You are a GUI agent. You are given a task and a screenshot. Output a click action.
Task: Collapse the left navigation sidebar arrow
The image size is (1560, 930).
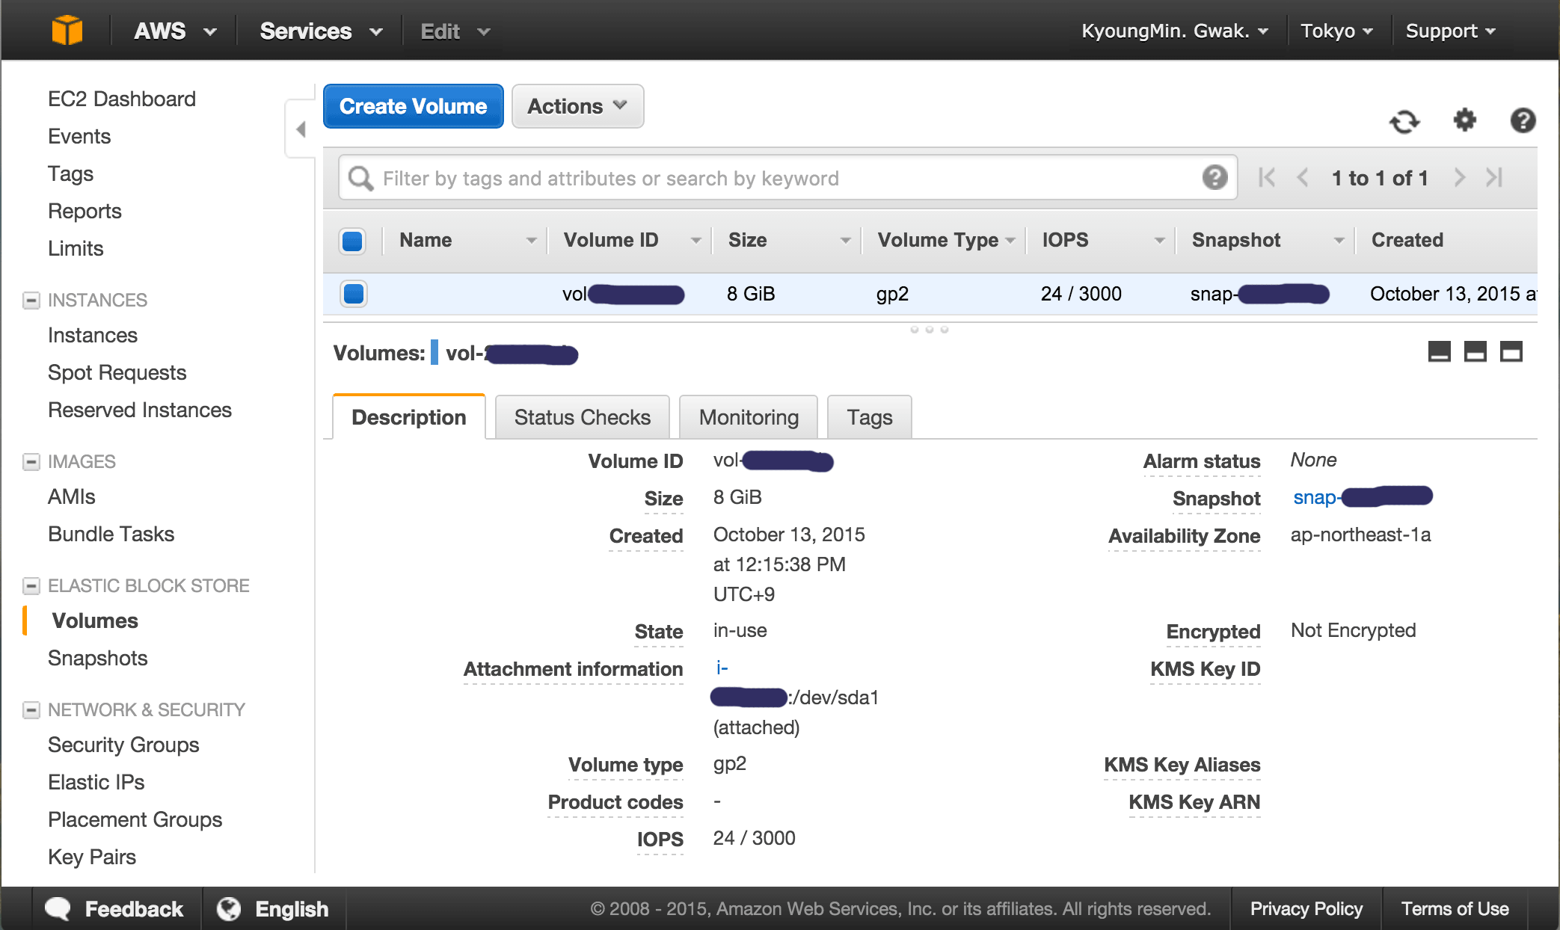point(301,129)
